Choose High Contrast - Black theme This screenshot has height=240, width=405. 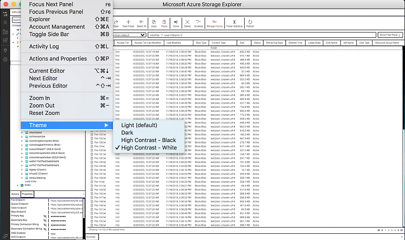pos(149,140)
